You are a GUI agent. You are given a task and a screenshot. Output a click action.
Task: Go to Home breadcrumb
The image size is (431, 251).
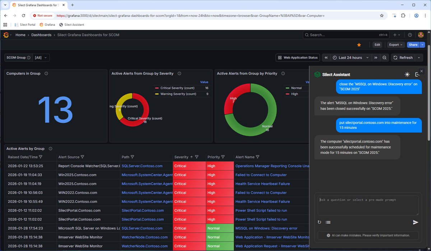tap(20, 35)
